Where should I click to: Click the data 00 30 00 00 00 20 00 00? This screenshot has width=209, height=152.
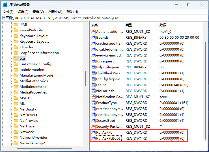click(x=179, y=38)
